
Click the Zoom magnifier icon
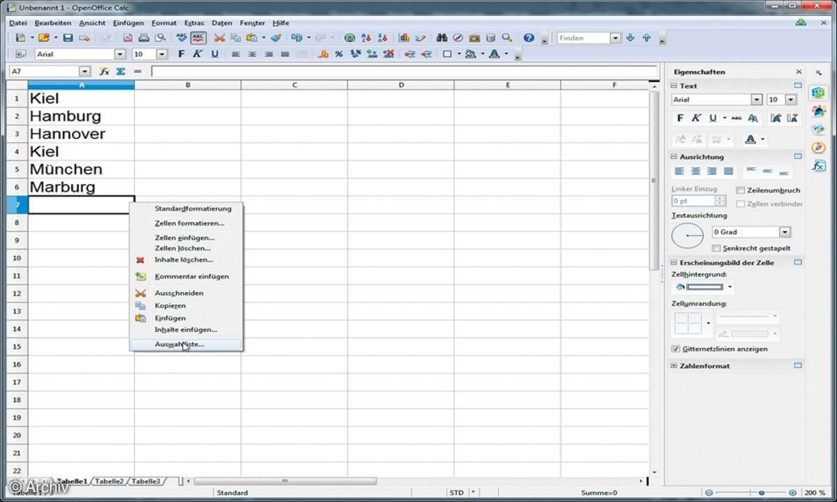click(x=507, y=38)
